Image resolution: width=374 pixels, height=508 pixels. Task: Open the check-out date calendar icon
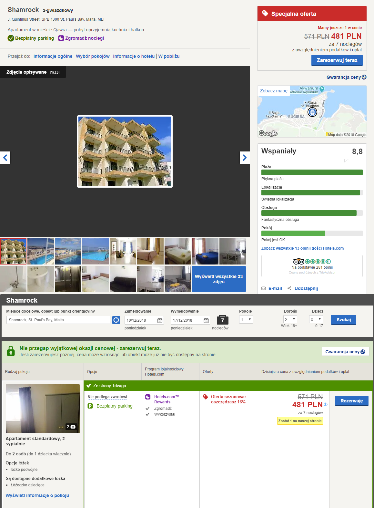[x=206, y=320]
